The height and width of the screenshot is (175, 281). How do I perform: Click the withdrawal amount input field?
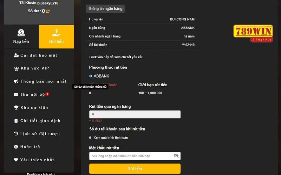coord(135,114)
